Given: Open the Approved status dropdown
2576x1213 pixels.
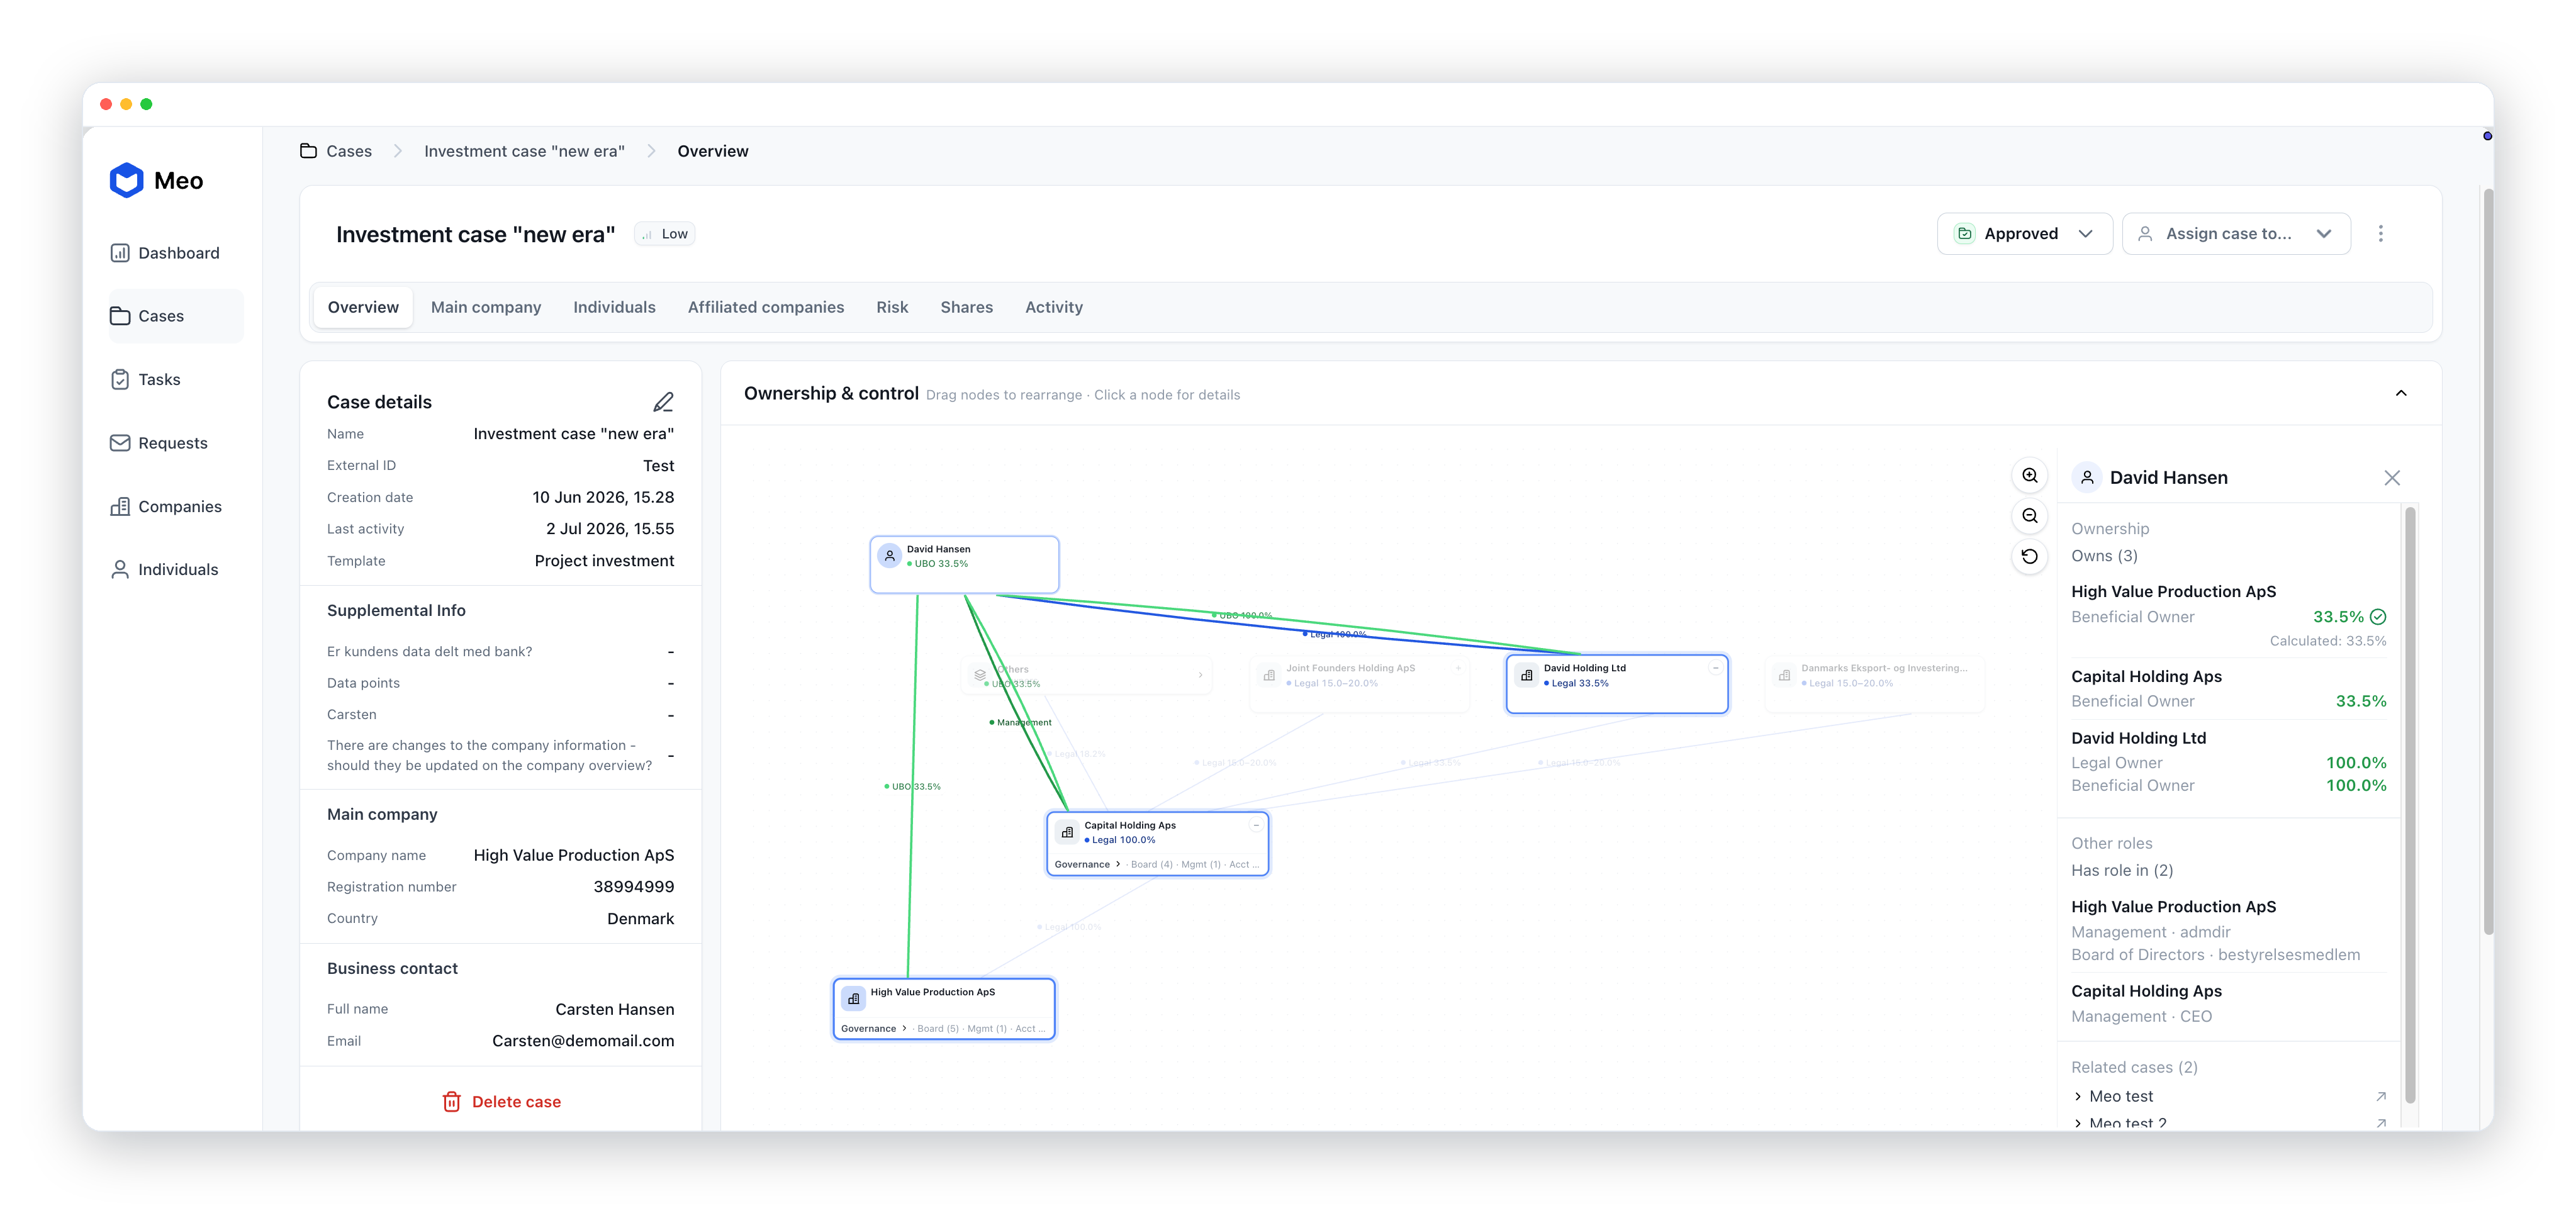Looking at the screenshot, I should (x=2024, y=233).
